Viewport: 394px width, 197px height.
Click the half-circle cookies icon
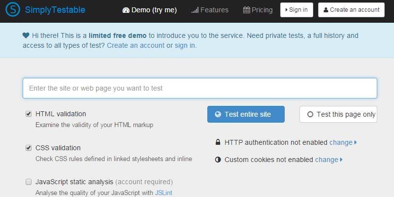(218, 160)
